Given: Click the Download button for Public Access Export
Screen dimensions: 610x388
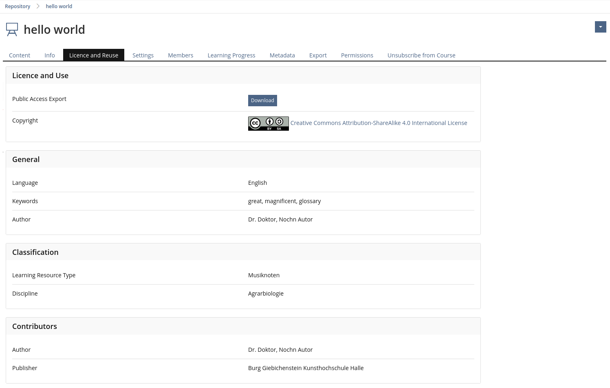Looking at the screenshot, I should coord(262,101).
